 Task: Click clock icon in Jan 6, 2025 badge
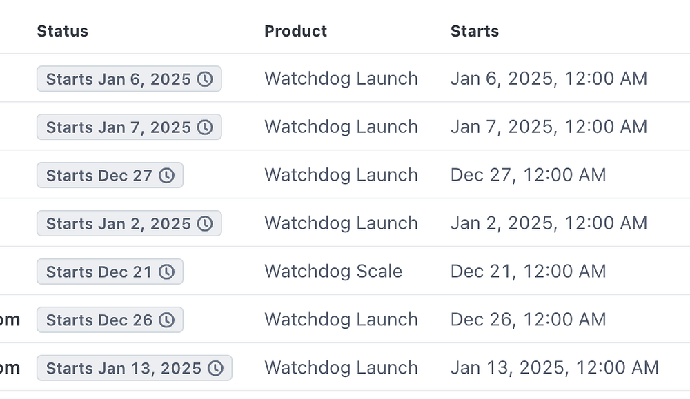[x=205, y=79]
